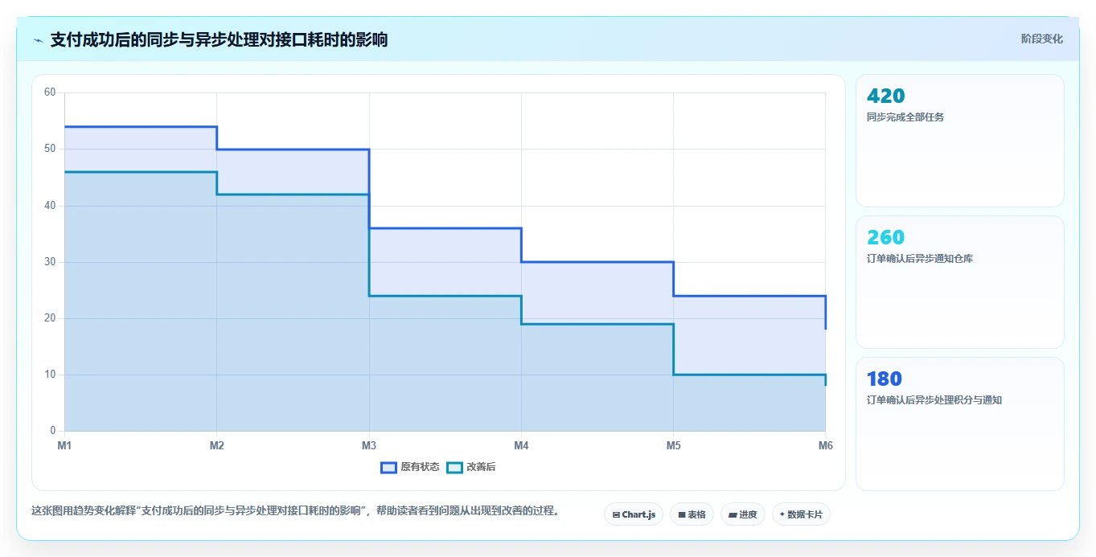Viewport: 1096px width, 557px height.
Task: Open the 420 同步完成全部任务 card
Action: (x=960, y=141)
